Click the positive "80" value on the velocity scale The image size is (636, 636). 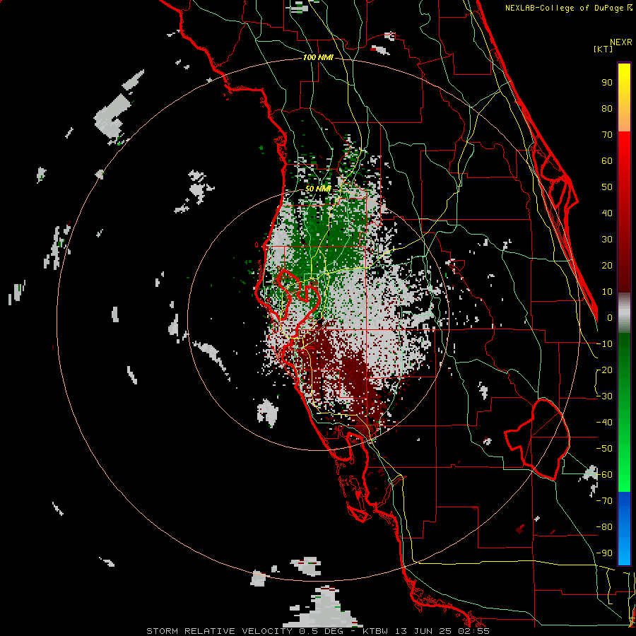[x=607, y=108]
